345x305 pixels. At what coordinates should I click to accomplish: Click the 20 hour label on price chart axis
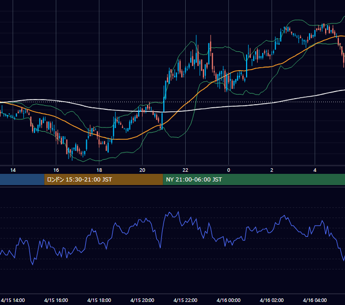click(143, 170)
